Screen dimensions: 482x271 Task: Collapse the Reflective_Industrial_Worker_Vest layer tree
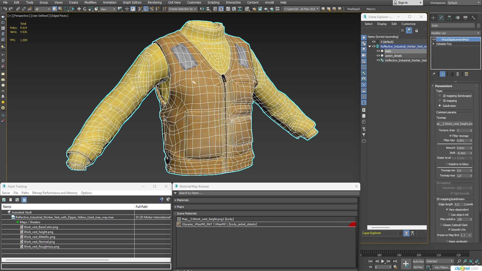(370, 46)
